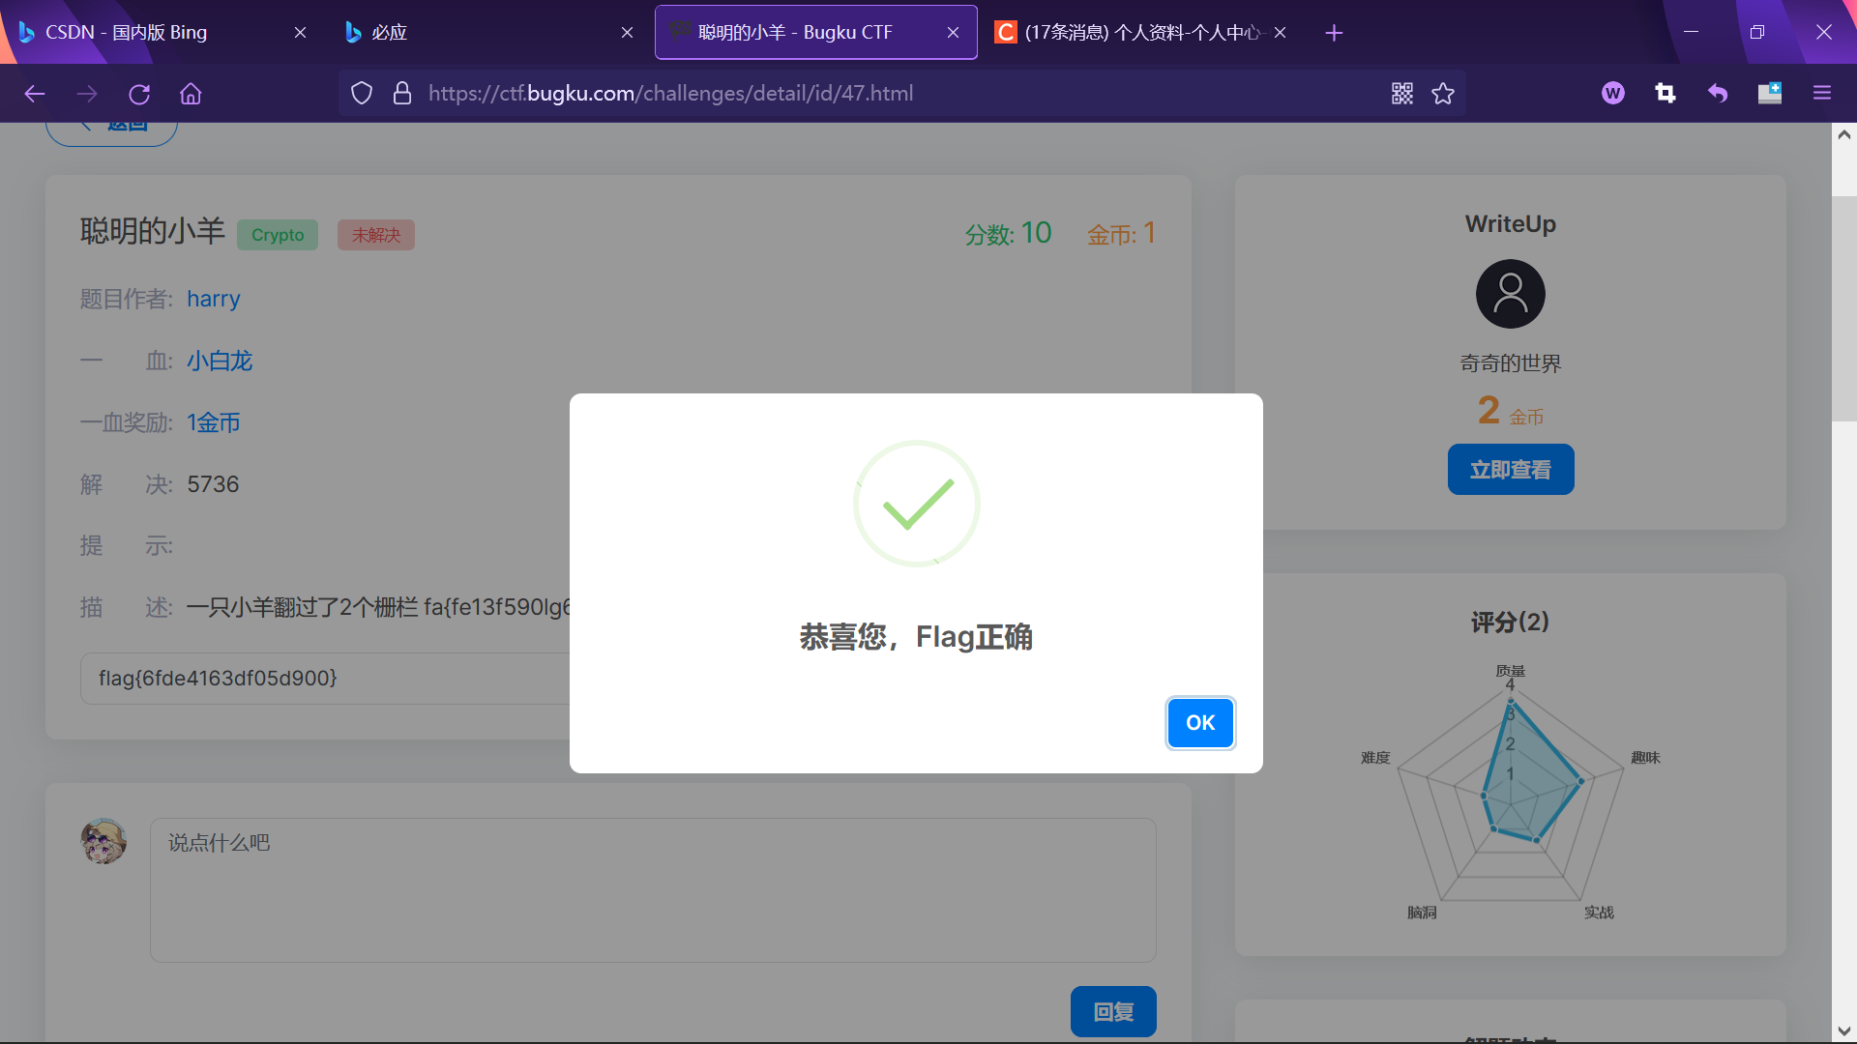This screenshot has height=1044, width=1857.
Task: Close the 必应 tab
Action: coord(627,33)
